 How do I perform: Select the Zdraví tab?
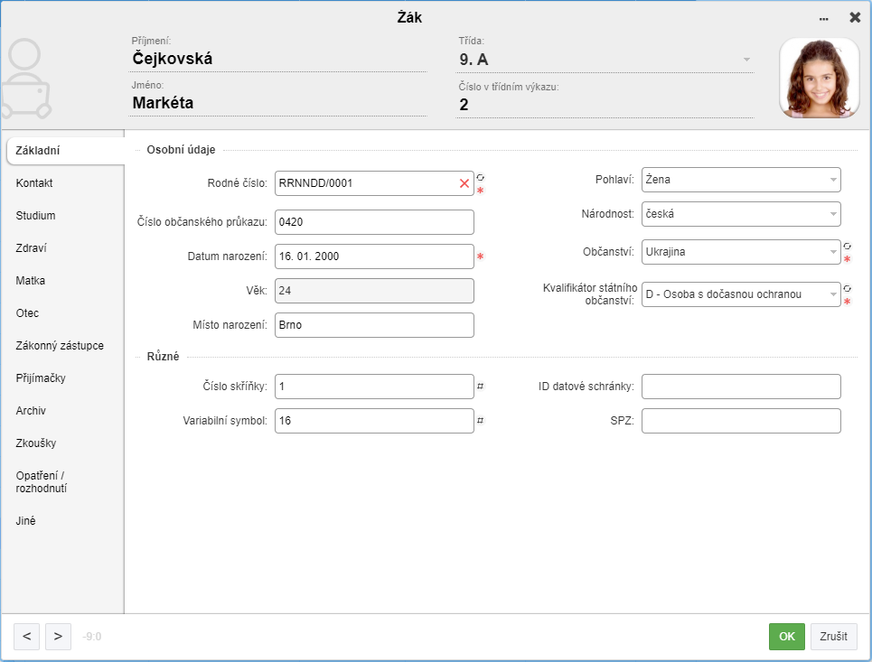click(31, 247)
